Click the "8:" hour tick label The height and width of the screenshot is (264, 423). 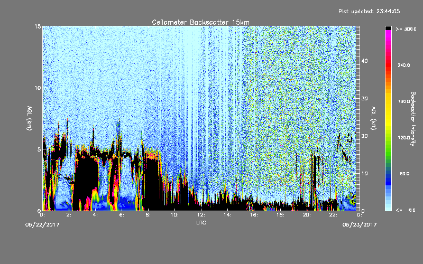[x=148, y=215]
